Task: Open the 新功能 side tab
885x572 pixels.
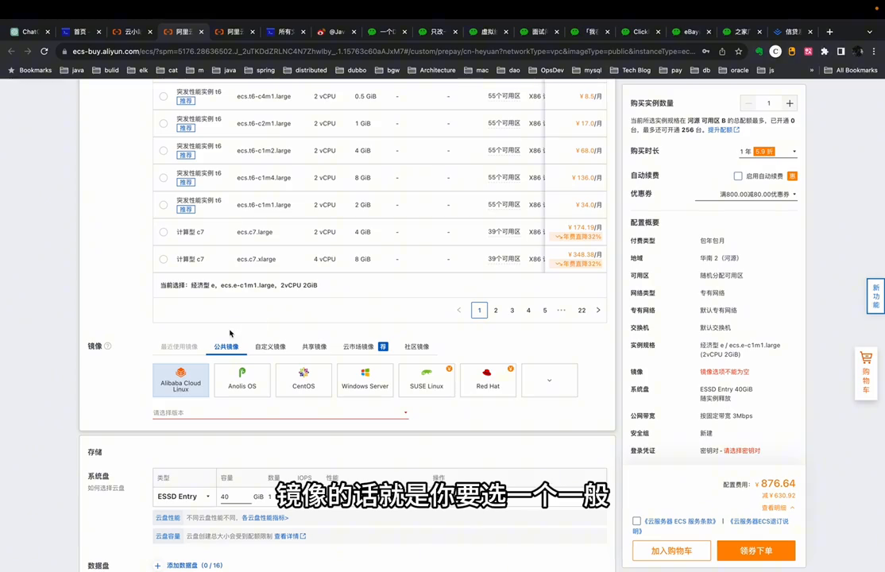Action: [x=876, y=296]
